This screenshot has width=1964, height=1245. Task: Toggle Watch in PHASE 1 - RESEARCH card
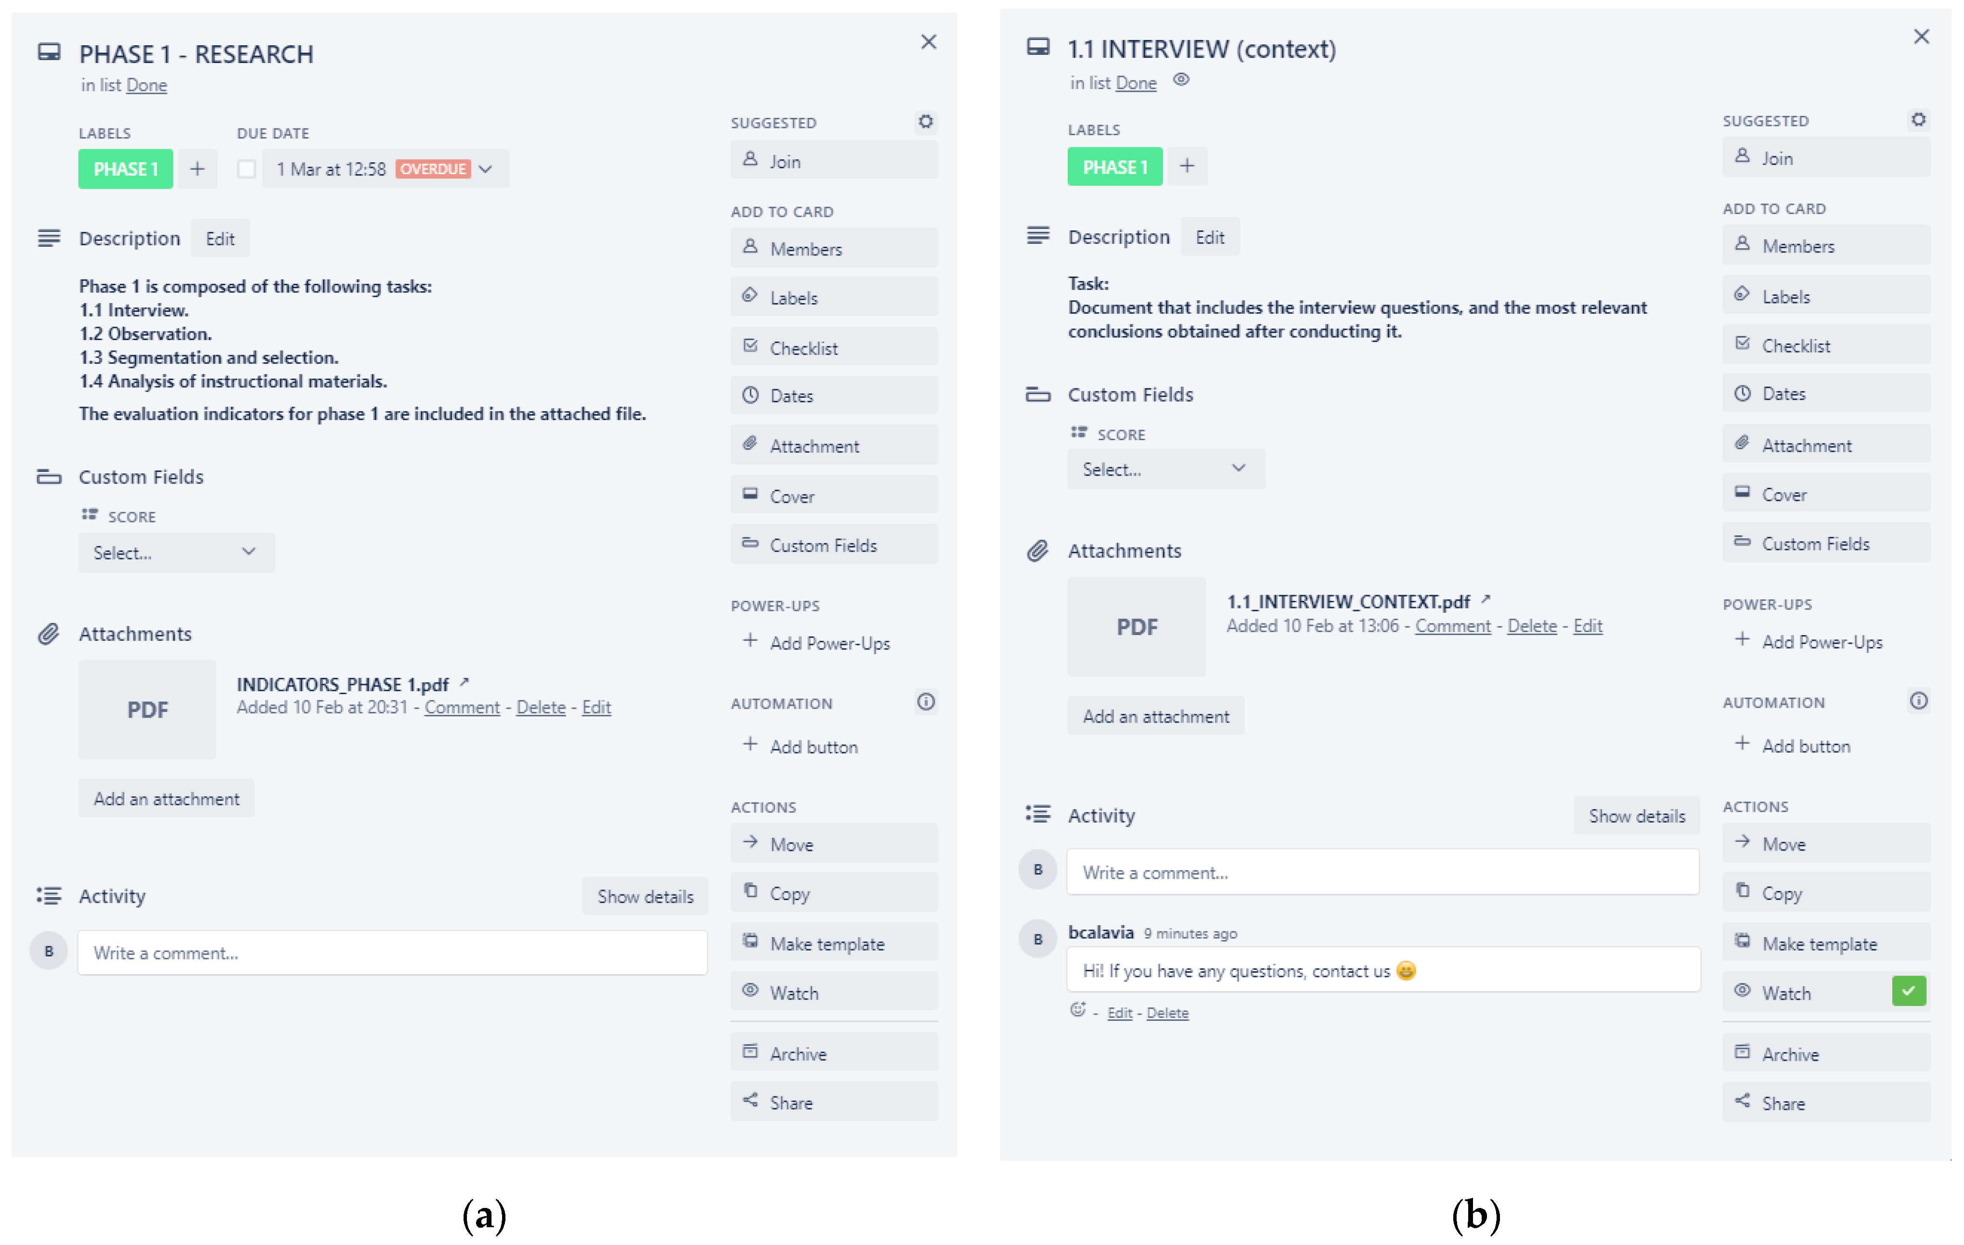834,992
